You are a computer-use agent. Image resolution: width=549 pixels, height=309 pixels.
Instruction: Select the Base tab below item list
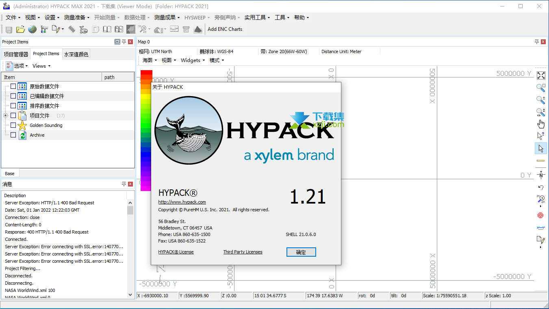[10, 174]
